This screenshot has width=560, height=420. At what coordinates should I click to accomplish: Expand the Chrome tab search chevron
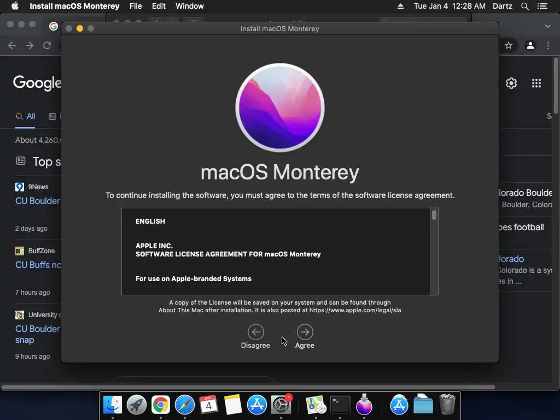click(x=548, y=26)
